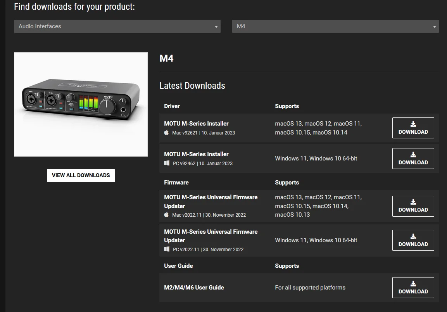The image size is (447, 312).
Task: Click Apple icon beside Mac v2022.11
Action: click(166, 215)
